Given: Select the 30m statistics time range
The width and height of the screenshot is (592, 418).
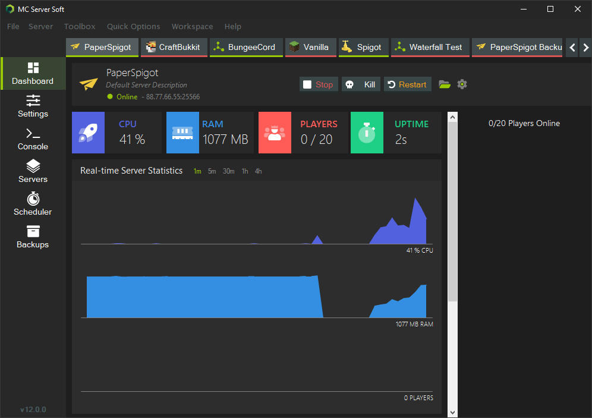Looking at the screenshot, I should click(229, 171).
